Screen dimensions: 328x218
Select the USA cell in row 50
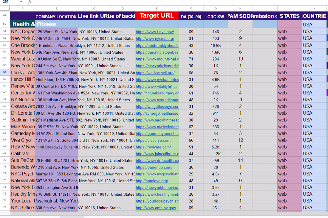coord(314,25)
